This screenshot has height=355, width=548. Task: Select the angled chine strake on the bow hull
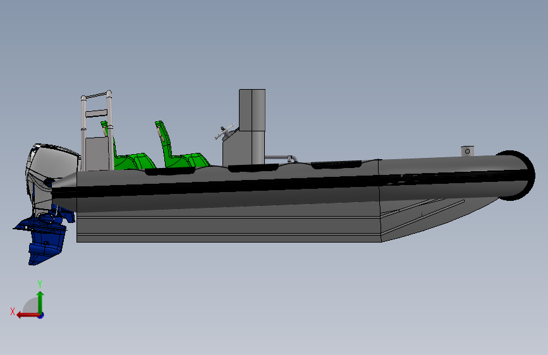coord(422,217)
